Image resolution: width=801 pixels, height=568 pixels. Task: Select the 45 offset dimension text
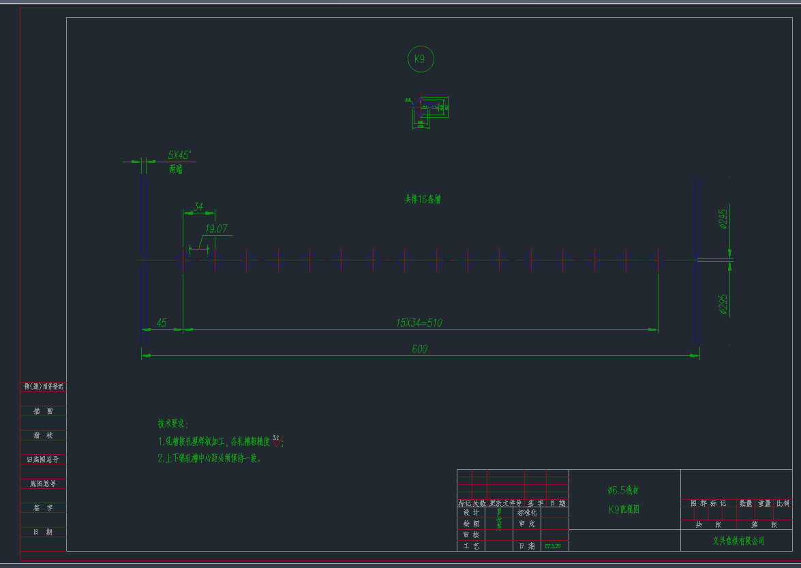point(162,323)
